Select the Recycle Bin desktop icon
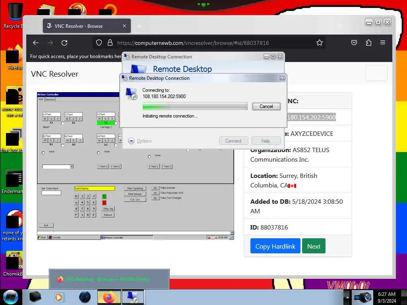This screenshot has width=407, height=305. 13,15
